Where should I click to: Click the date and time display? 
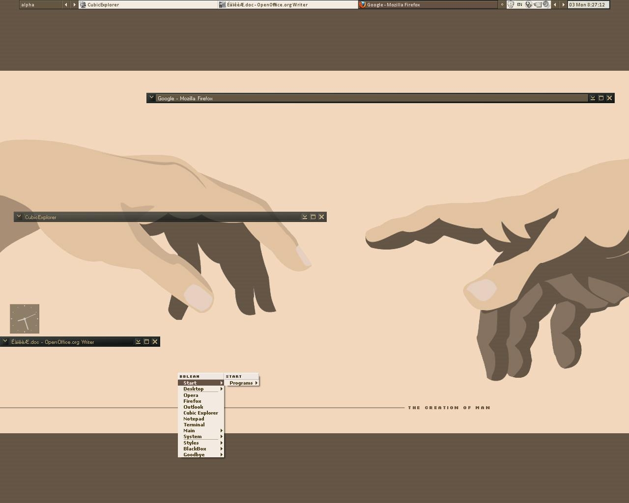pyautogui.click(x=588, y=4)
